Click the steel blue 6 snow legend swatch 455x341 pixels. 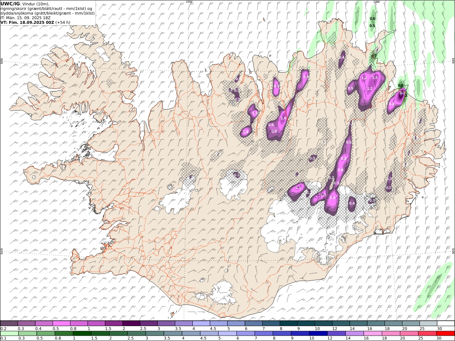253,323
